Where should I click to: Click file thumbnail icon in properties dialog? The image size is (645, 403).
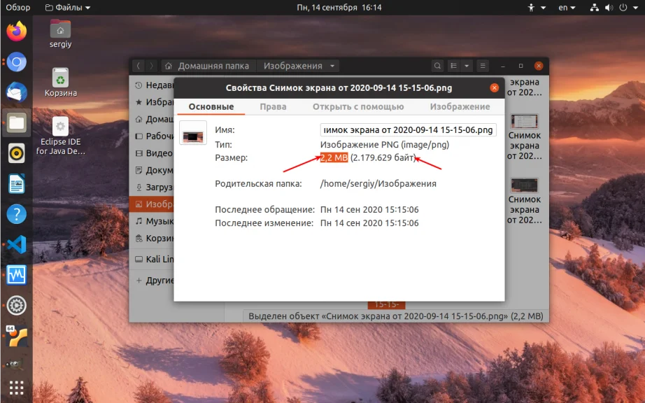[x=193, y=132]
